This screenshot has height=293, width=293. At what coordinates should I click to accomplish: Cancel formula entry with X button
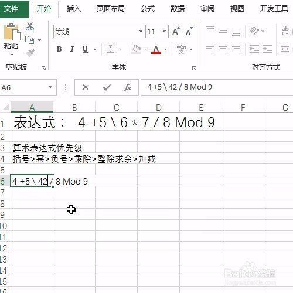86,87
